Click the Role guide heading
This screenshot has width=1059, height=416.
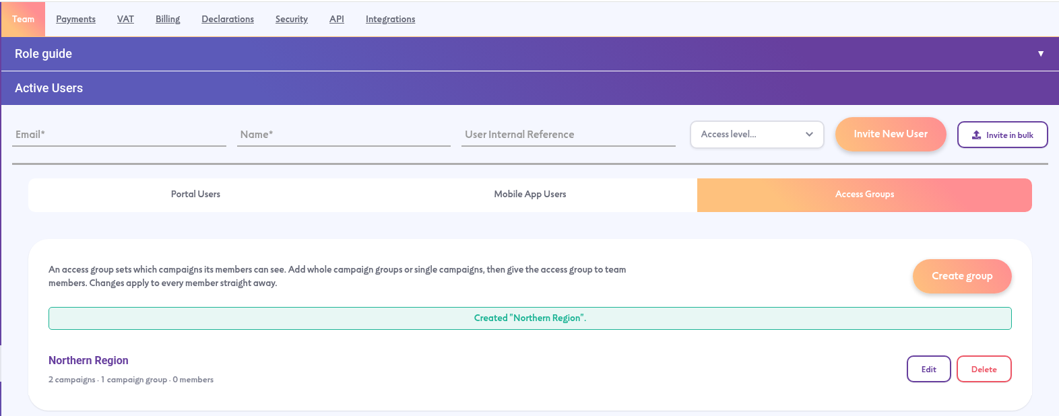tap(43, 54)
